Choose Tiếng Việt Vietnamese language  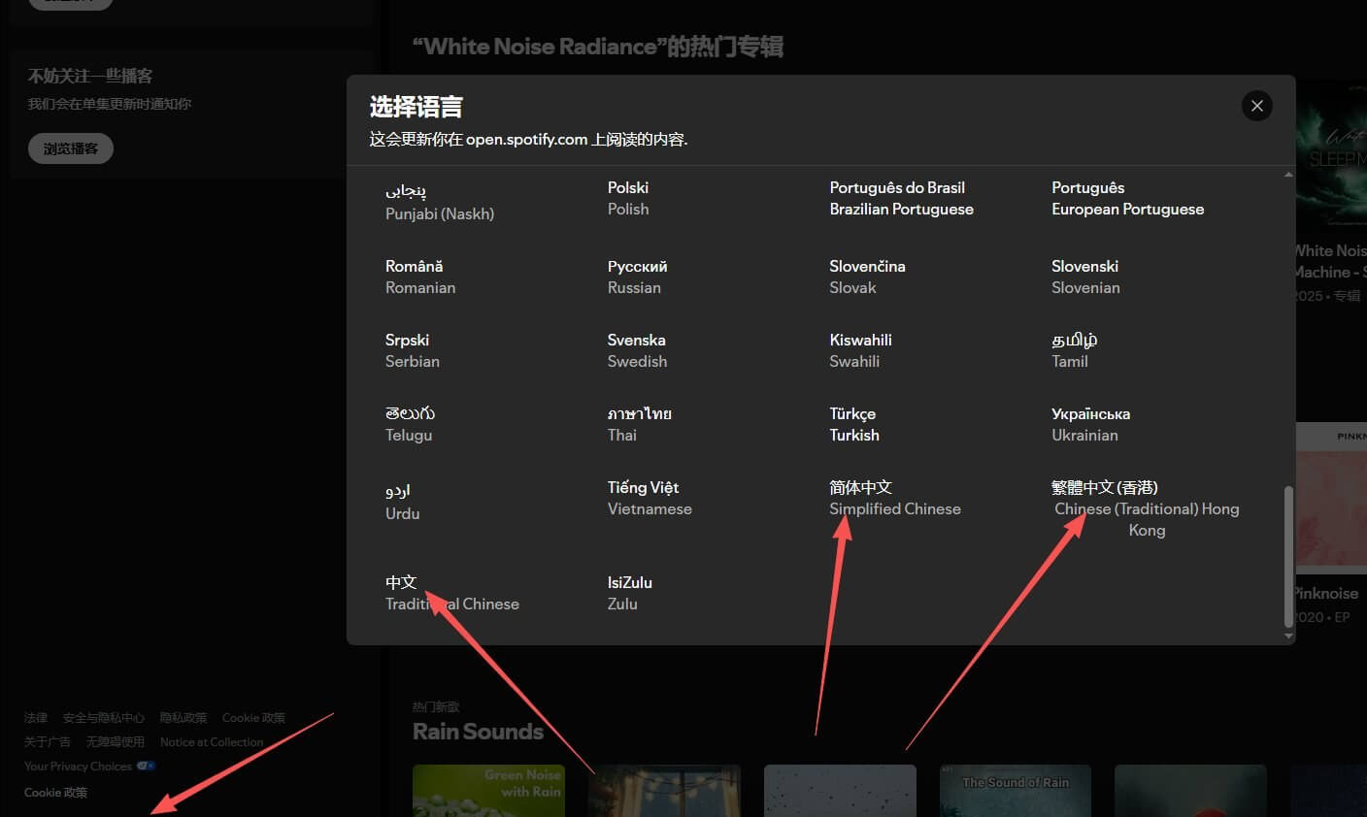click(650, 498)
